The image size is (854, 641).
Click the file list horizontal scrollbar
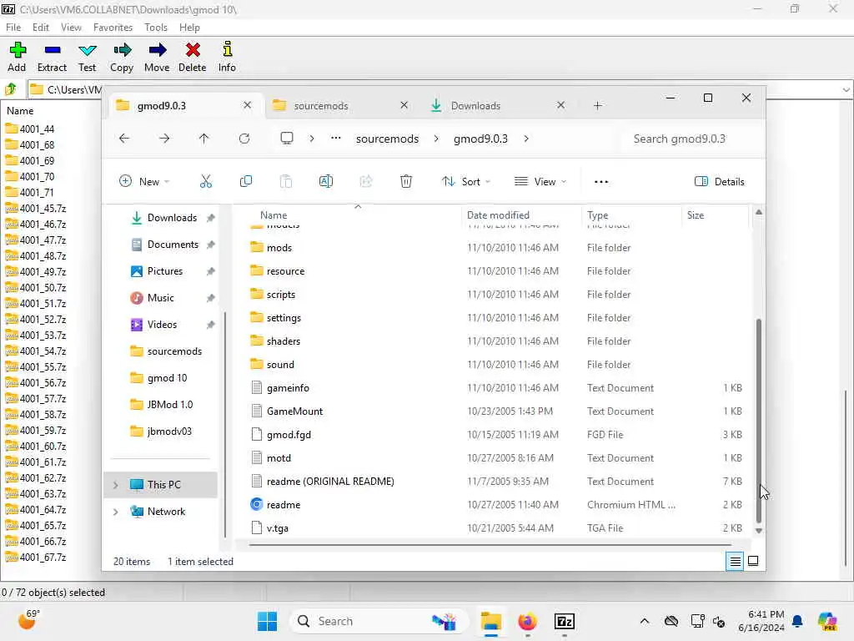tap(490, 544)
